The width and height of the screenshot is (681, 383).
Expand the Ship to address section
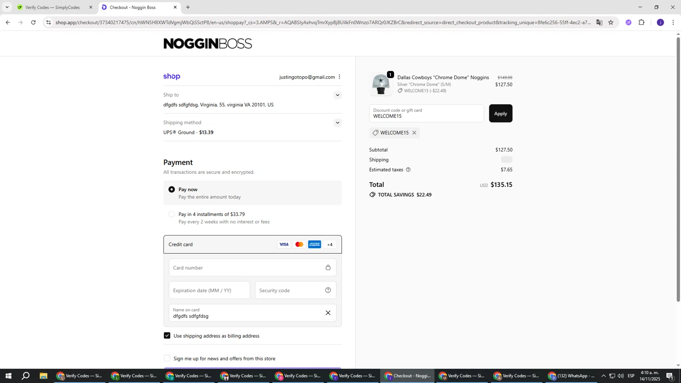(337, 95)
